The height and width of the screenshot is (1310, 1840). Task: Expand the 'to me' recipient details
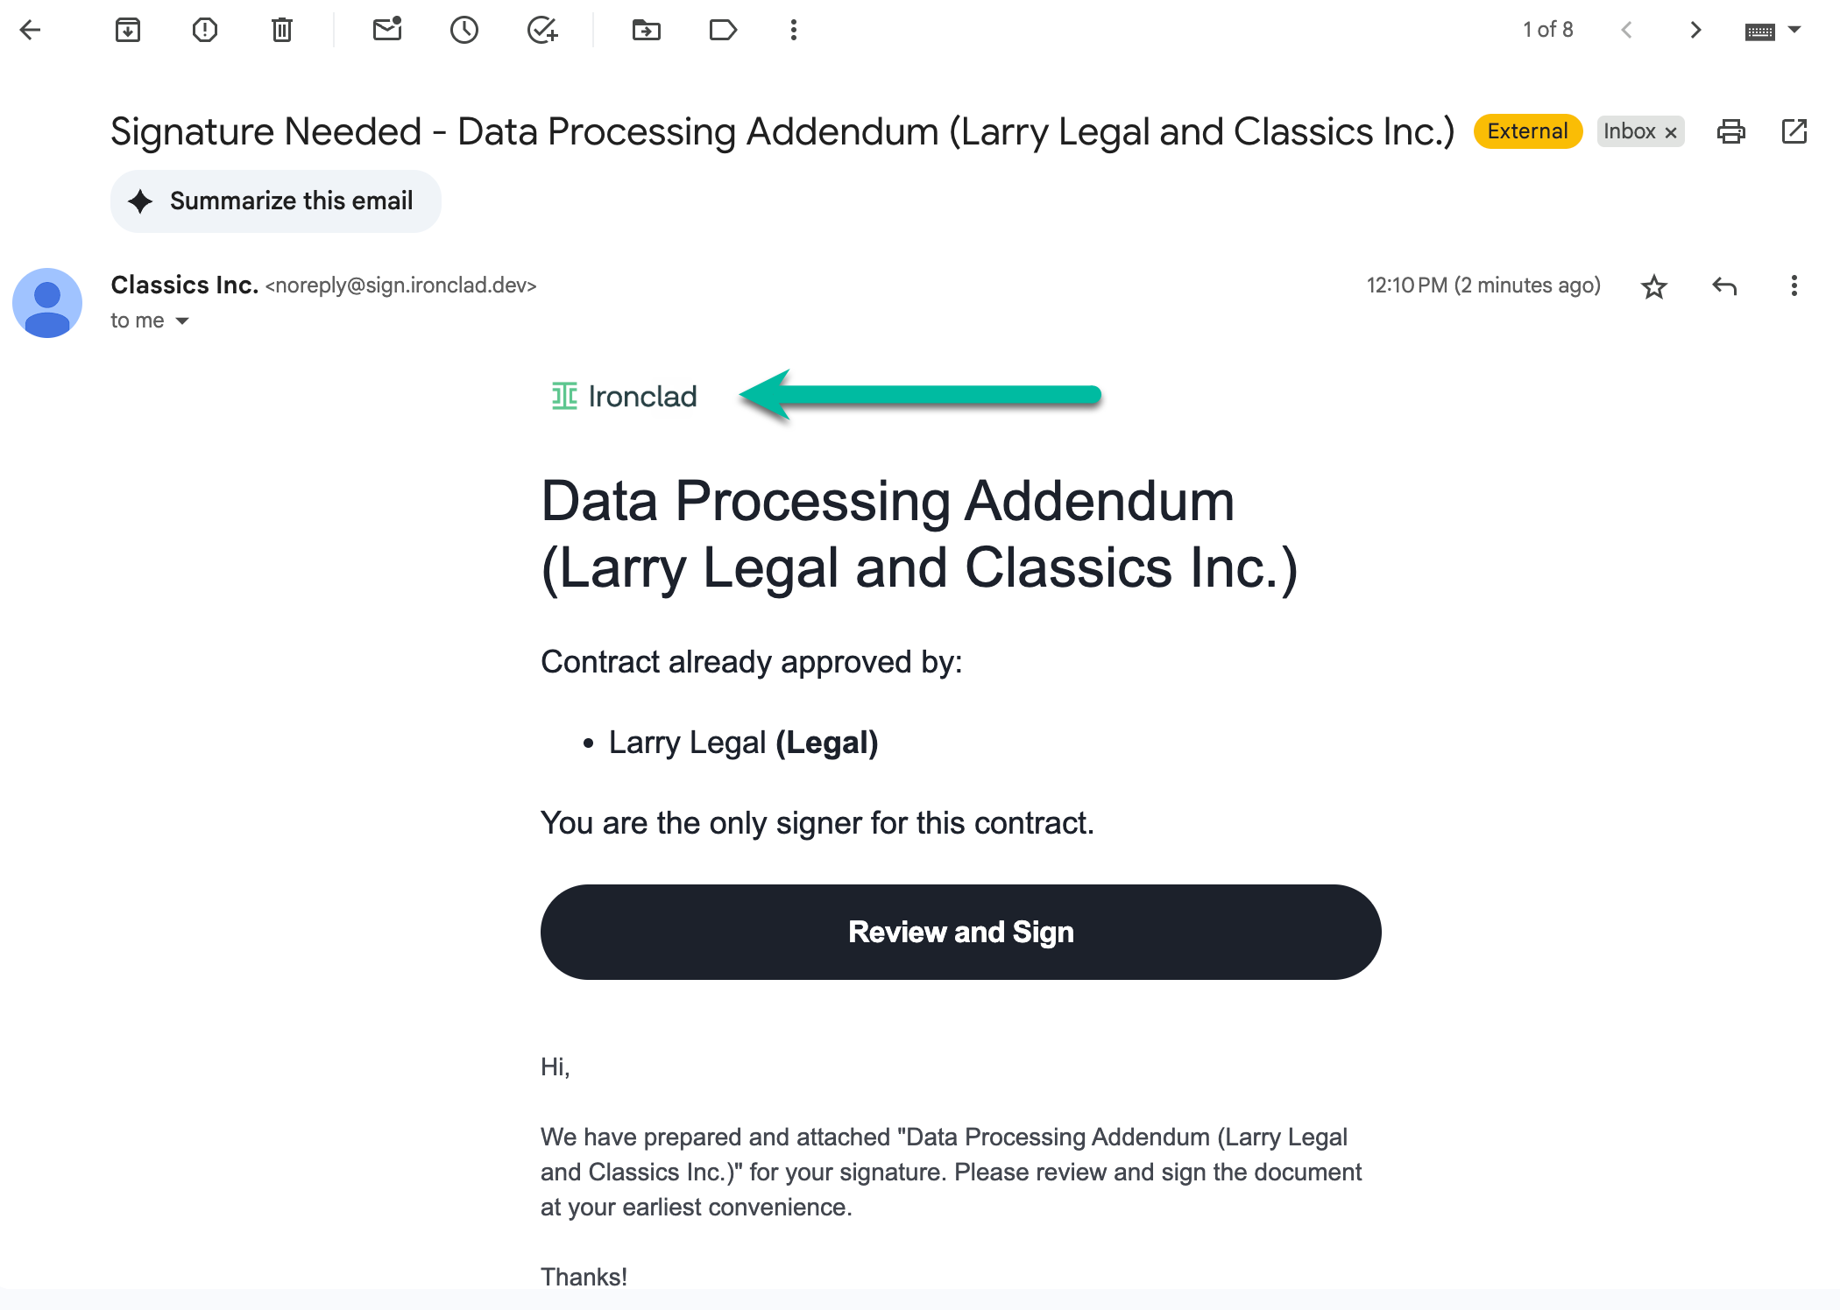[182, 321]
